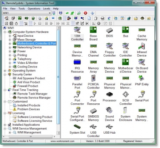Open the Serial Port item
The width and height of the screenshot is (160, 148).
[142, 97]
